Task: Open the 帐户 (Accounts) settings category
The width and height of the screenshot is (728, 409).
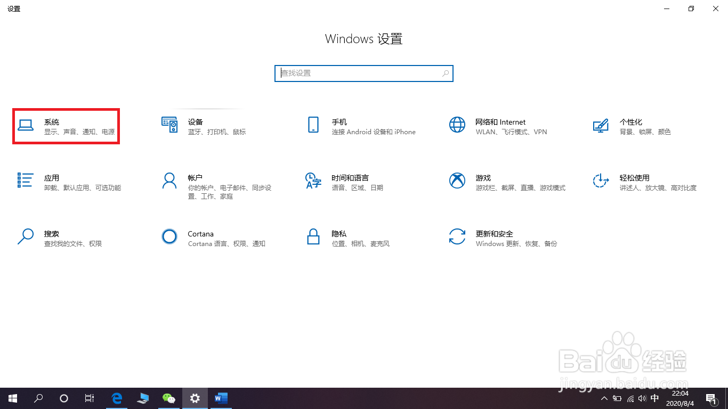Action: click(217, 186)
